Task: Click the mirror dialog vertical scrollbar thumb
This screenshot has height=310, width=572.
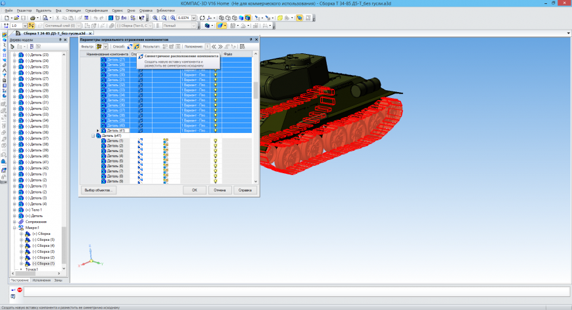Action: [255, 90]
